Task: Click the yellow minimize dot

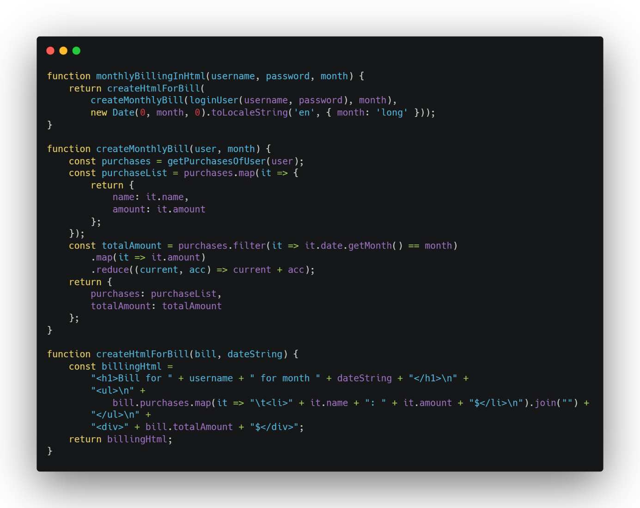Action: click(x=63, y=51)
